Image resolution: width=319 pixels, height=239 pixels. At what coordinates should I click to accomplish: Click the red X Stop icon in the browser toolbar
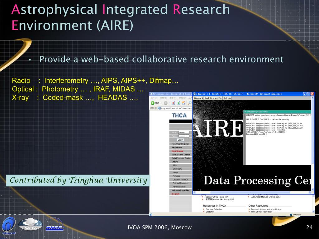[173, 103]
